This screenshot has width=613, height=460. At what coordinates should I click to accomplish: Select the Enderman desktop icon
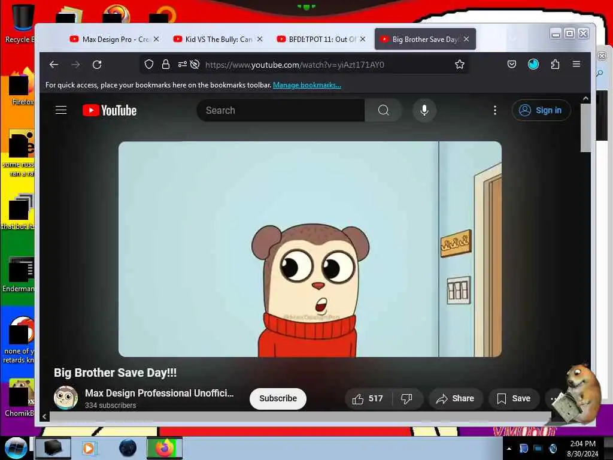click(19, 274)
